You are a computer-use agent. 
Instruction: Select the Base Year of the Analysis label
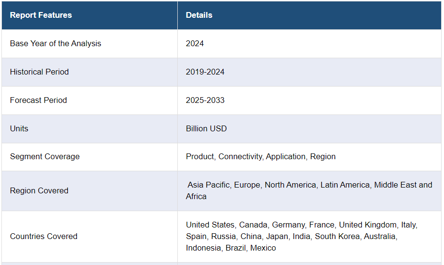[55, 43]
